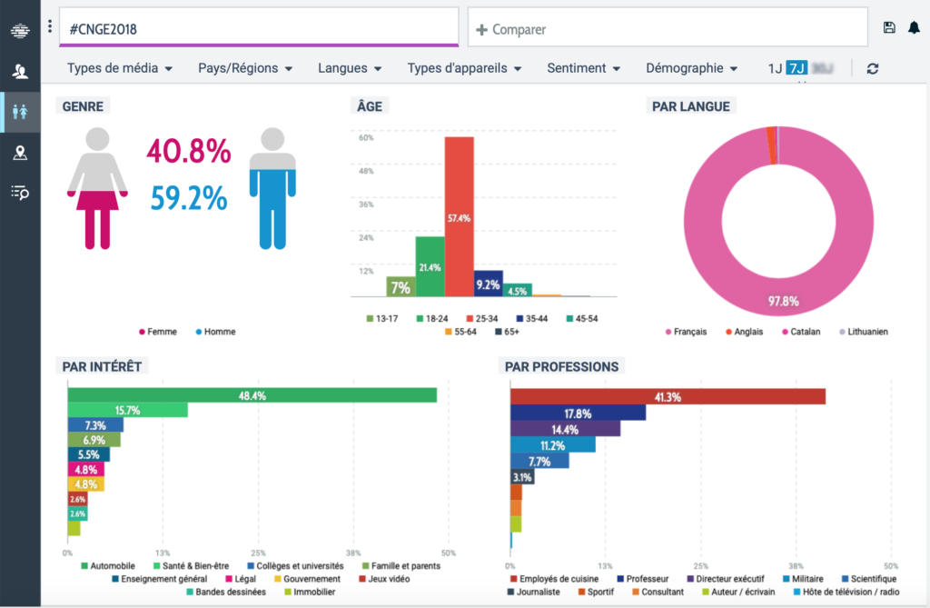The width and height of the screenshot is (930, 608).
Task: Click the Comparer button
Action: click(x=511, y=30)
